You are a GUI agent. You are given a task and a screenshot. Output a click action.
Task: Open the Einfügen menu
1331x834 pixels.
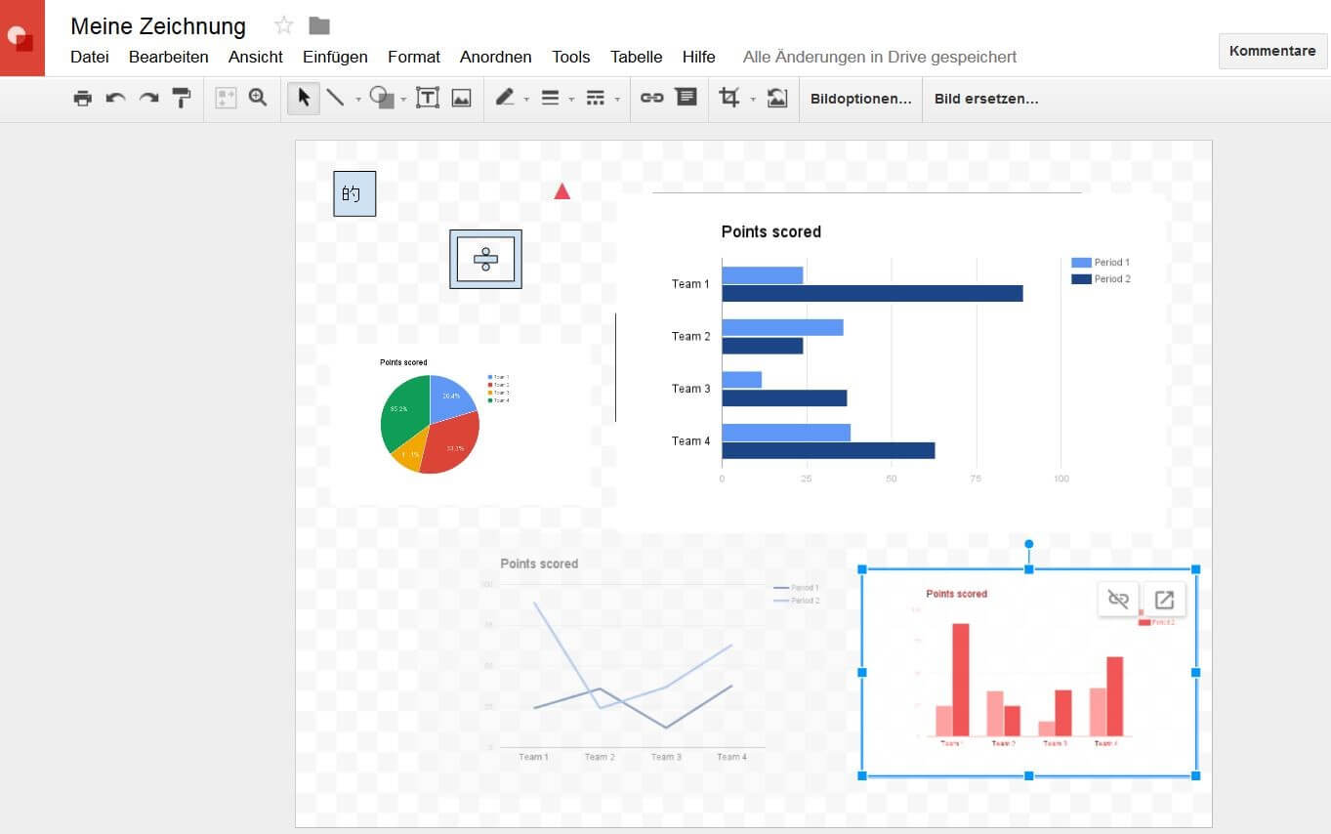(x=335, y=57)
